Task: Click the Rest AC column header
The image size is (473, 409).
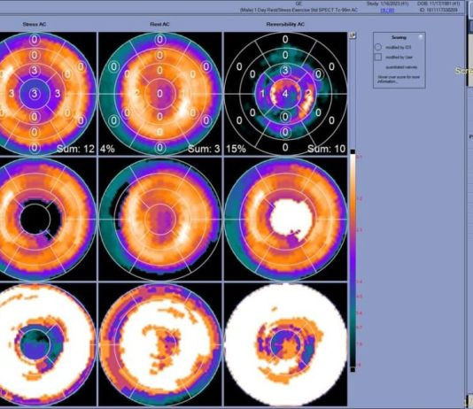Action: (x=159, y=24)
